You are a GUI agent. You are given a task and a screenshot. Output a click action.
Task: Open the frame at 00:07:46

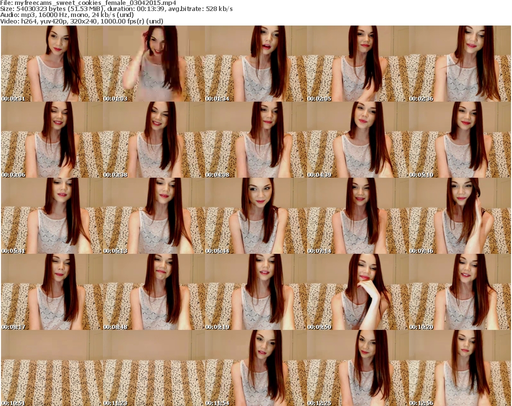(x=460, y=216)
